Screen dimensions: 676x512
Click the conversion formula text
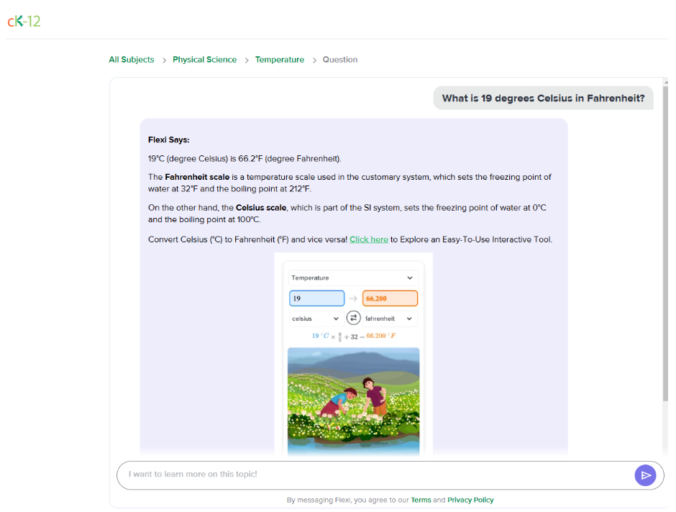353,336
